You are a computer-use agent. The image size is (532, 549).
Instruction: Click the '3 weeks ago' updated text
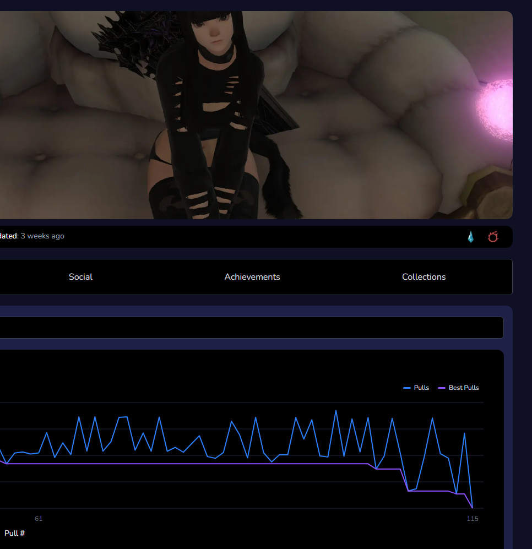[42, 236]
